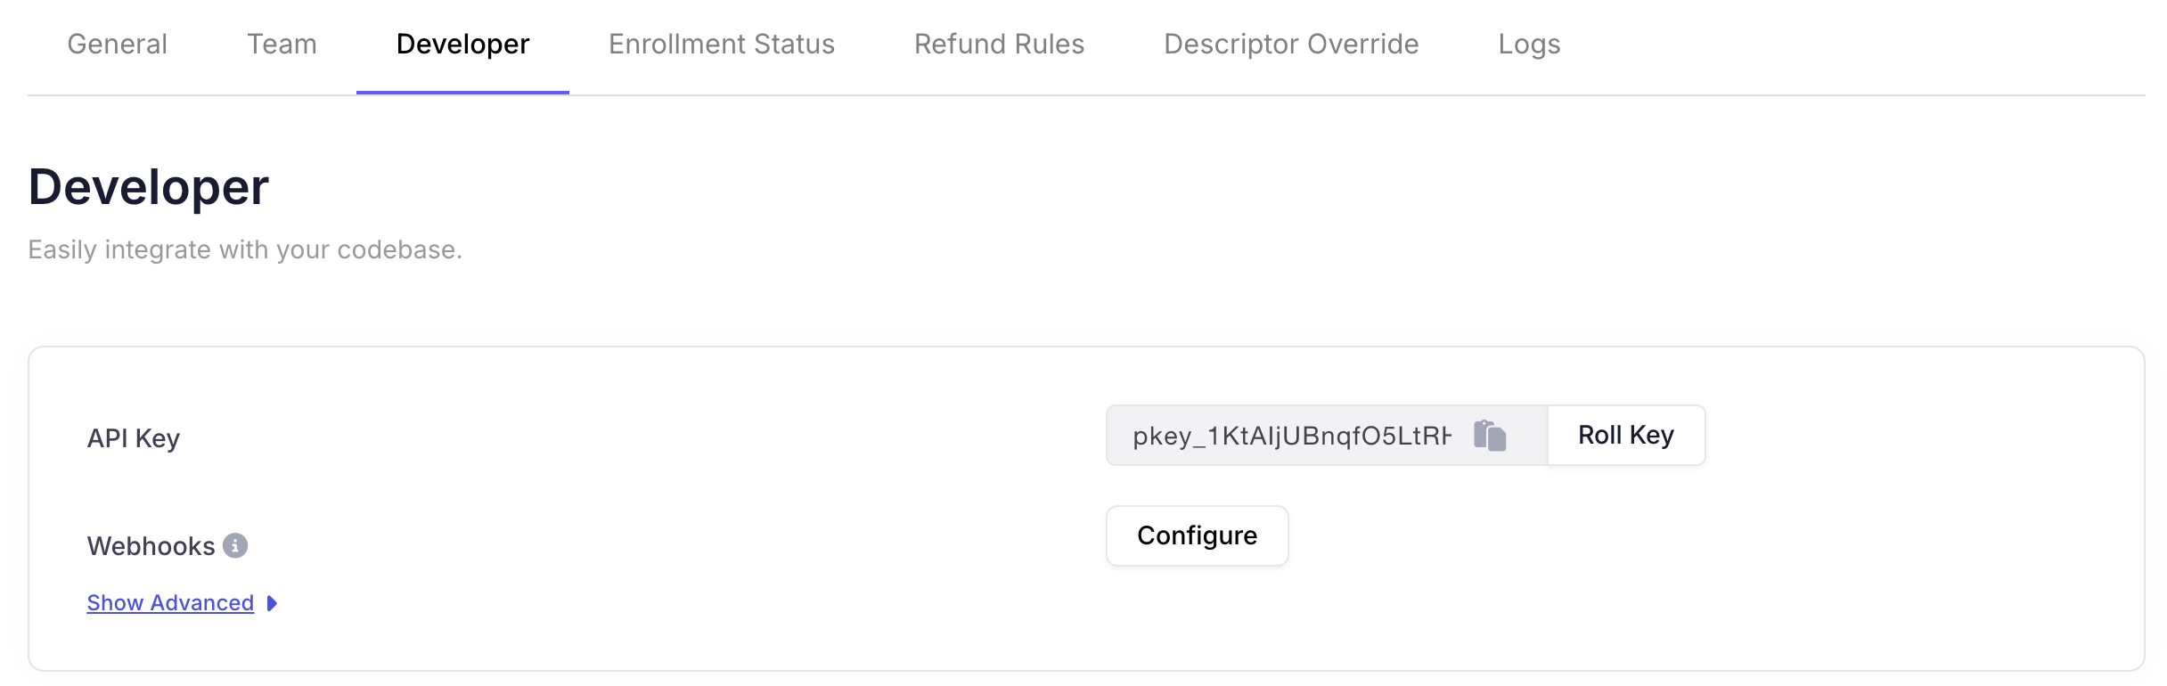Expand the Show Advanced disclosure triangle
Screen dimensions: 2167x686
[273, 603]
